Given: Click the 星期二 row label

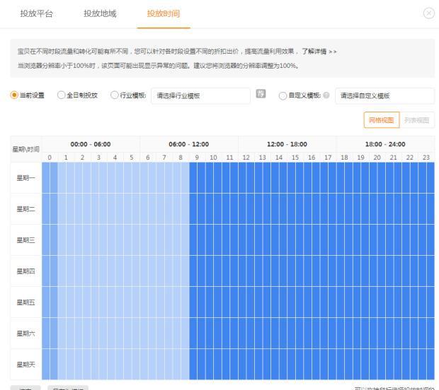Looking at the screenshot, I should point(26,209).
